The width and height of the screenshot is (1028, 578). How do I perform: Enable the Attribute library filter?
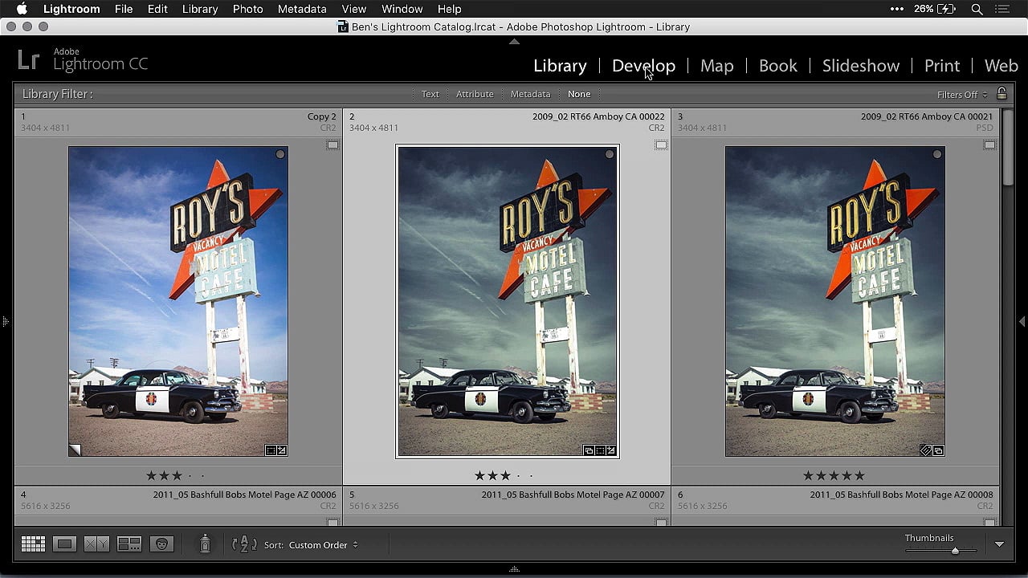(475, 94)
